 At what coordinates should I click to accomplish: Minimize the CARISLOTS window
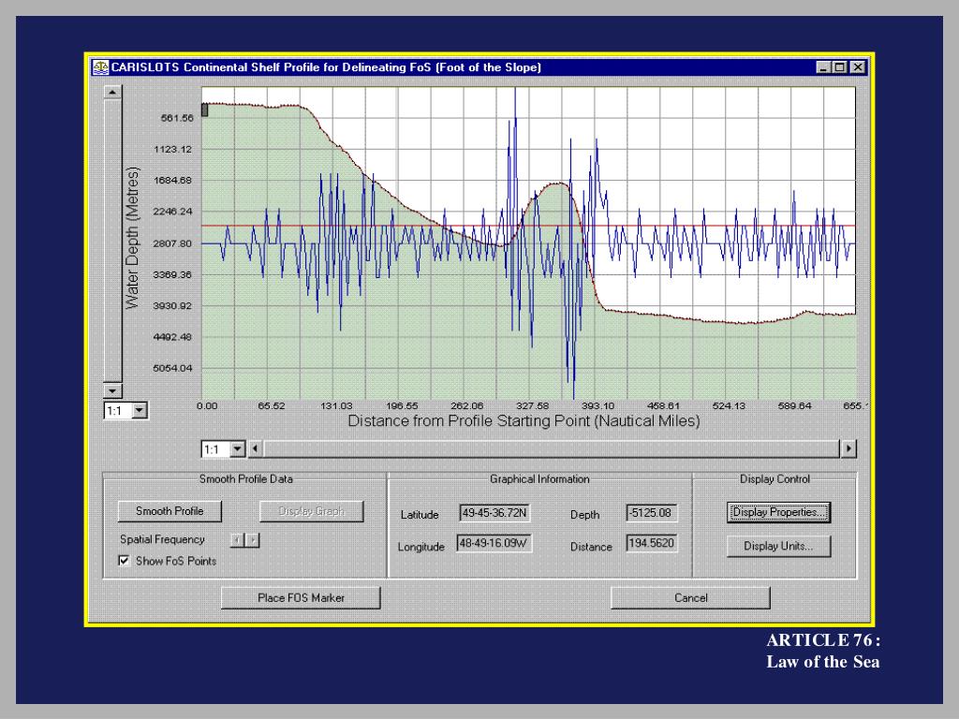(823, 67)
